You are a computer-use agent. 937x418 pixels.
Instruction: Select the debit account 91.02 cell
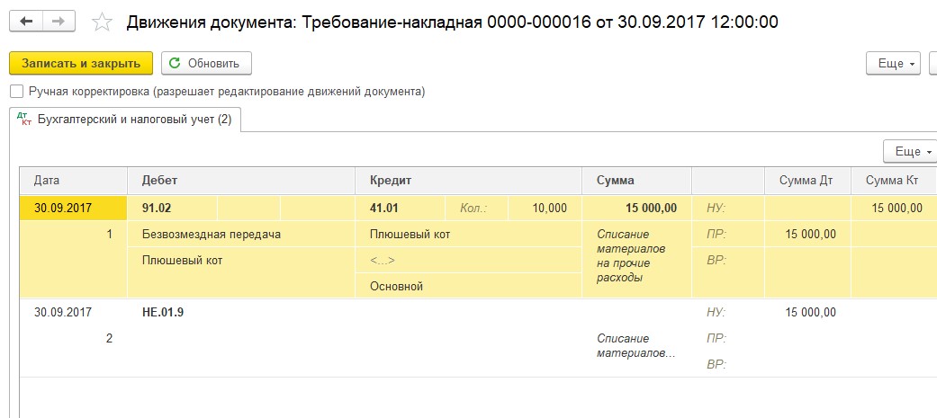pos(173,209)
